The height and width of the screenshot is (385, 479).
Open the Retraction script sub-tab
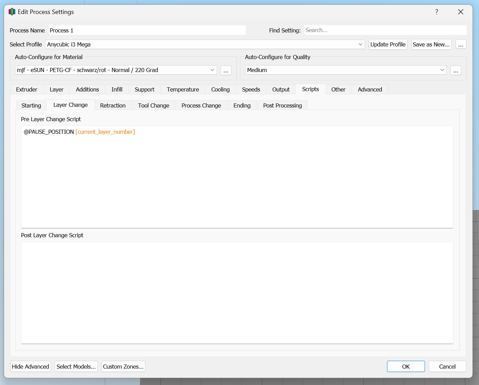113,105
